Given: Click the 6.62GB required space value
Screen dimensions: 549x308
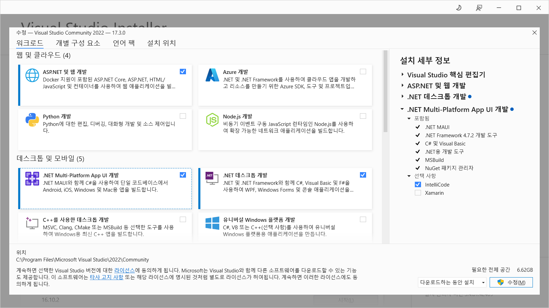Looking at the screenshot, I should [x=525, y=270].
